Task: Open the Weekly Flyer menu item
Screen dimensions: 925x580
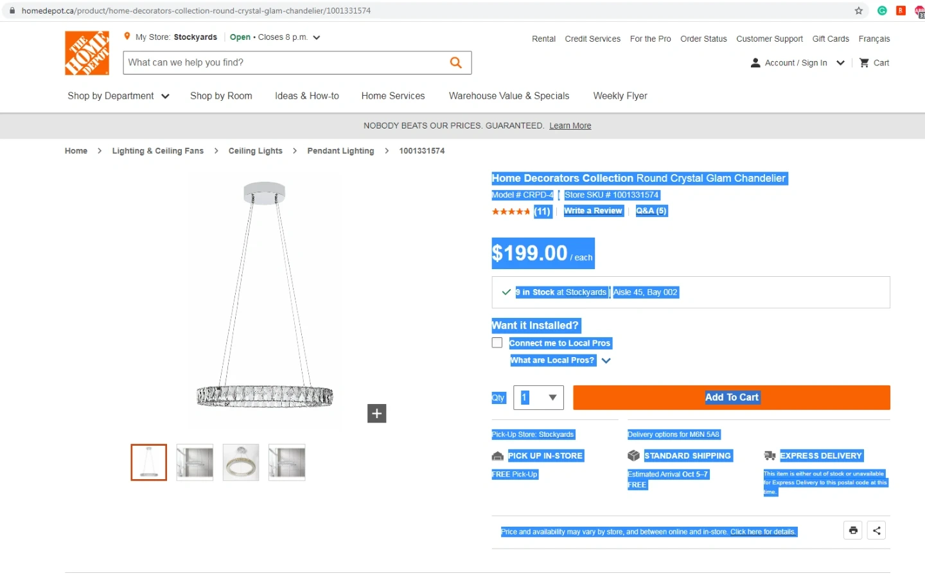Action: click(620, 96)
